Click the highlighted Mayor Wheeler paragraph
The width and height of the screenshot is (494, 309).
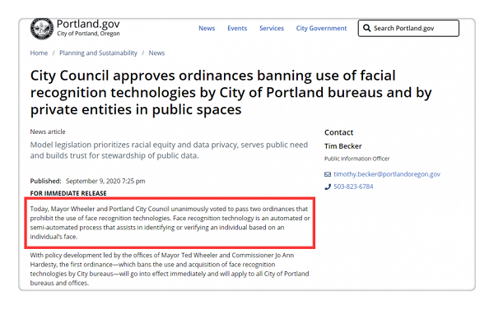click(170, 223)
